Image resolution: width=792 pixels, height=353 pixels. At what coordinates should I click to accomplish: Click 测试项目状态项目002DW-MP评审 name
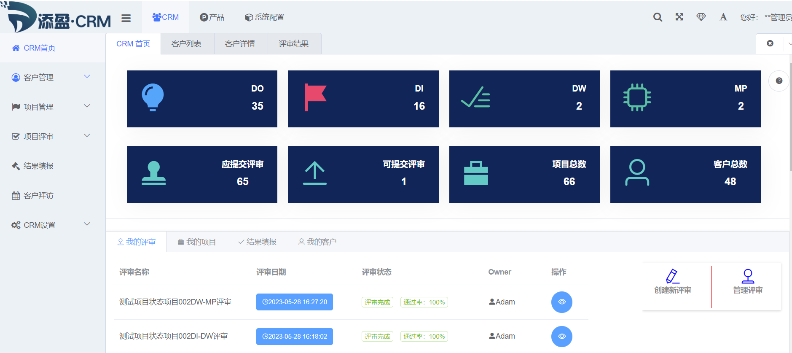pyautogui.click(x=175, y=302)
